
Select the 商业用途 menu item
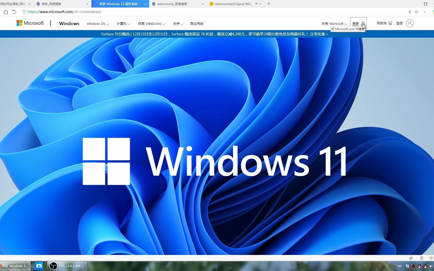tap(196, 24)
